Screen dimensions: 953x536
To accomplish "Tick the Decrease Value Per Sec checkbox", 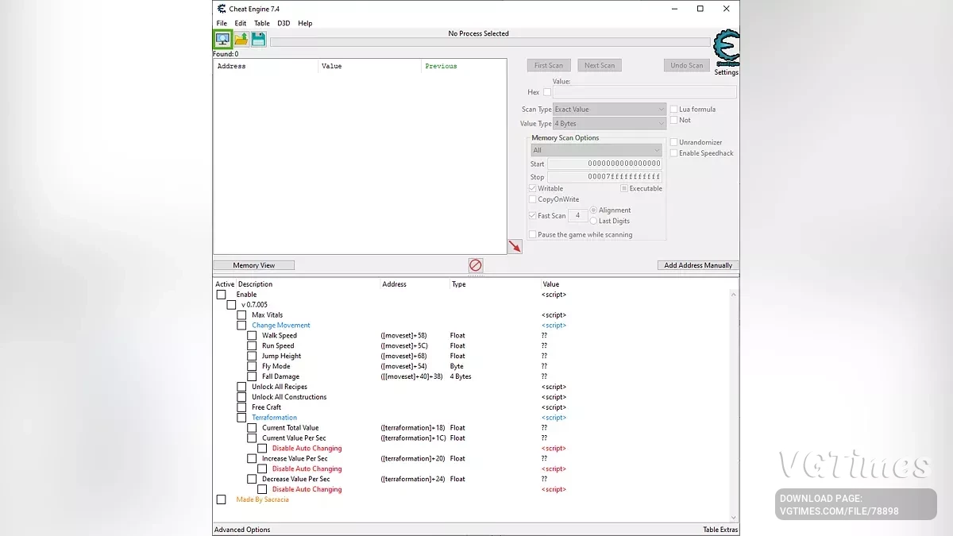I will point(252,480).
